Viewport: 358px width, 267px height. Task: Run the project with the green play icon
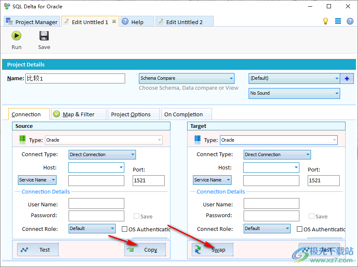[x=17, y=36]
